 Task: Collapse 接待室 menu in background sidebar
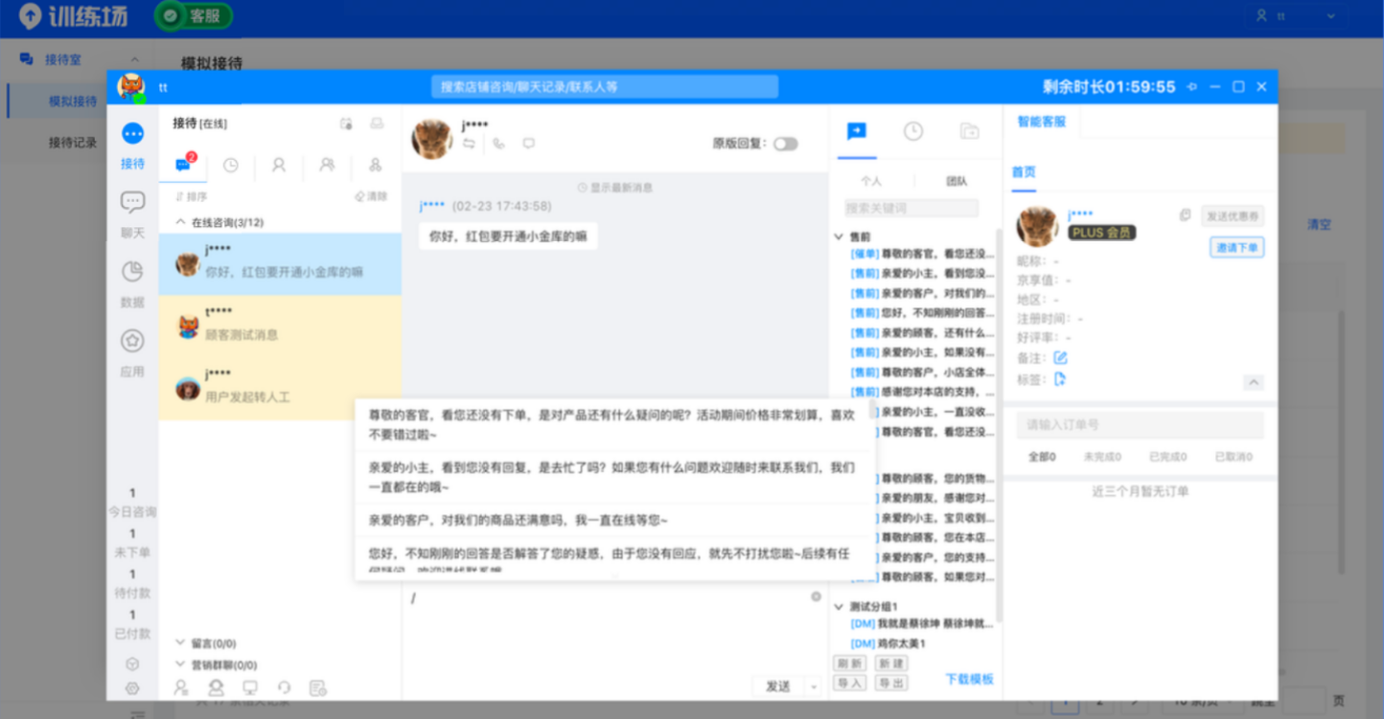coord(135,59)
